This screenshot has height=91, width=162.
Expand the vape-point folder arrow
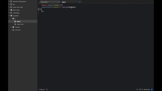pyautogui.click(x=9, y=10)
